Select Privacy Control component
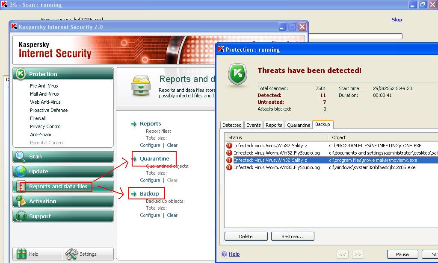 (x=46, y=126)
